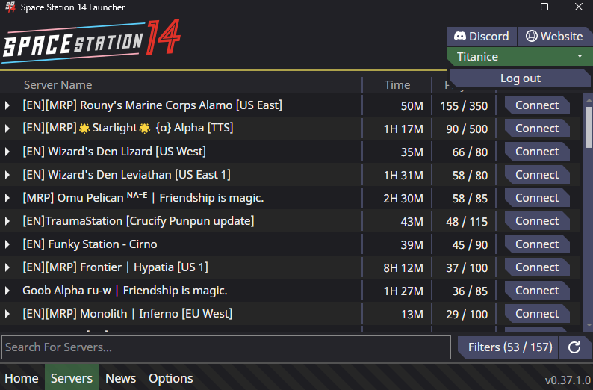Expand Funky Station - Cirno server details
Image resolution: width=593 pixels, height=390 pixels.
coord(7,244)
